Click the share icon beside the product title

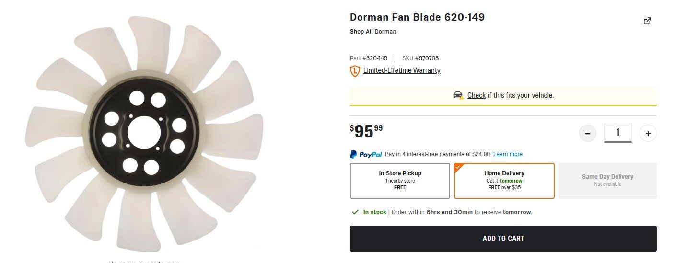coord(647,21)
